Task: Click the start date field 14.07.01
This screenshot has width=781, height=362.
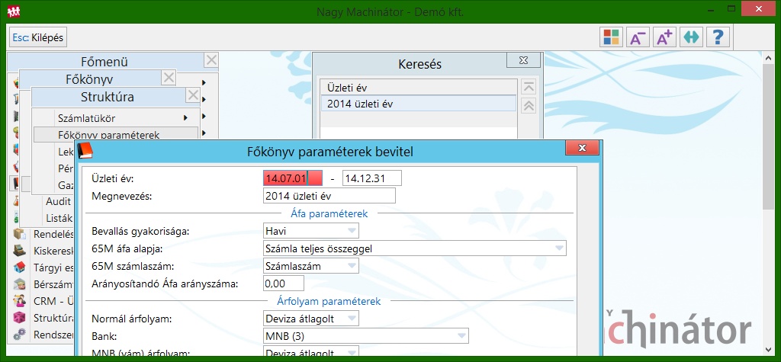Action: click(292, 178)
